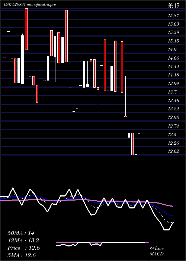Select the 13.94 price level label
This screenshot has width=186, height=261.
coord(173,84)
